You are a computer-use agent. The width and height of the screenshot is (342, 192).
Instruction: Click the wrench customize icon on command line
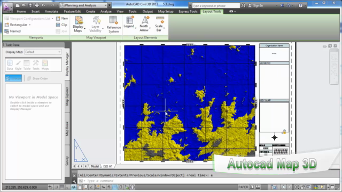[x=74, y=181]
